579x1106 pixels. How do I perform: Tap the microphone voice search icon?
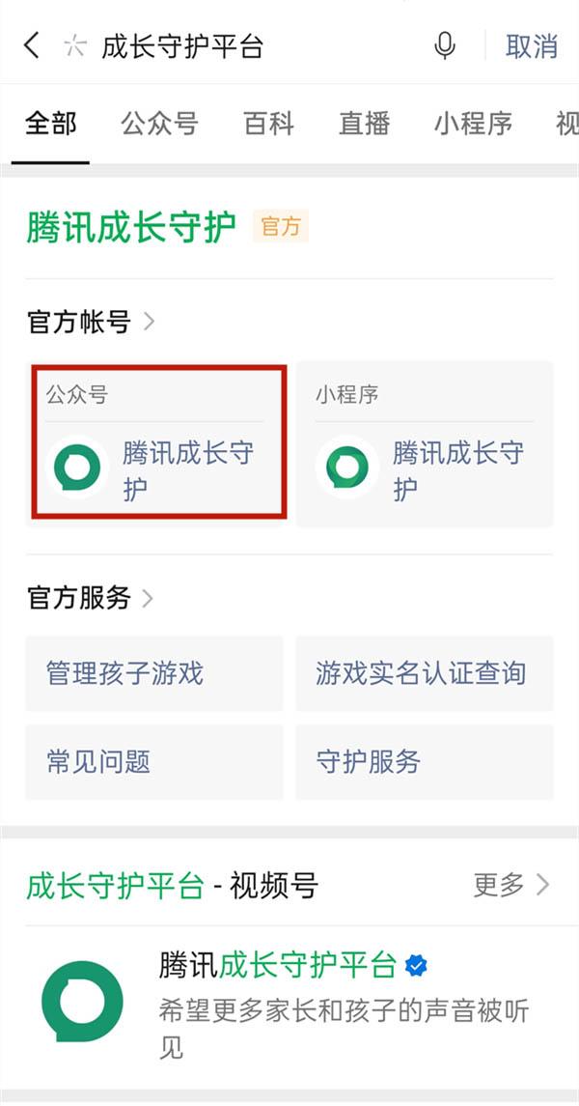(x=444, y=45)
